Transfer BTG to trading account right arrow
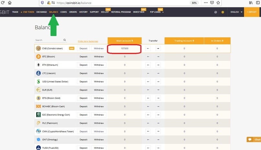This screenshot has width=261, height=150. pyautogui.click(x=158, y=98)
